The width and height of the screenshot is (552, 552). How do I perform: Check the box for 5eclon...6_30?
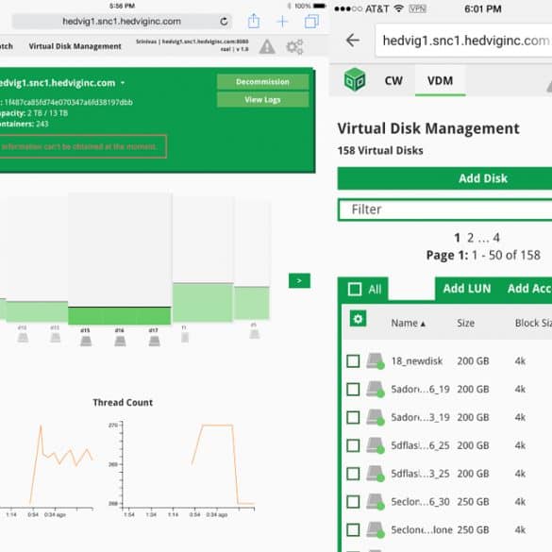point(353,502)
